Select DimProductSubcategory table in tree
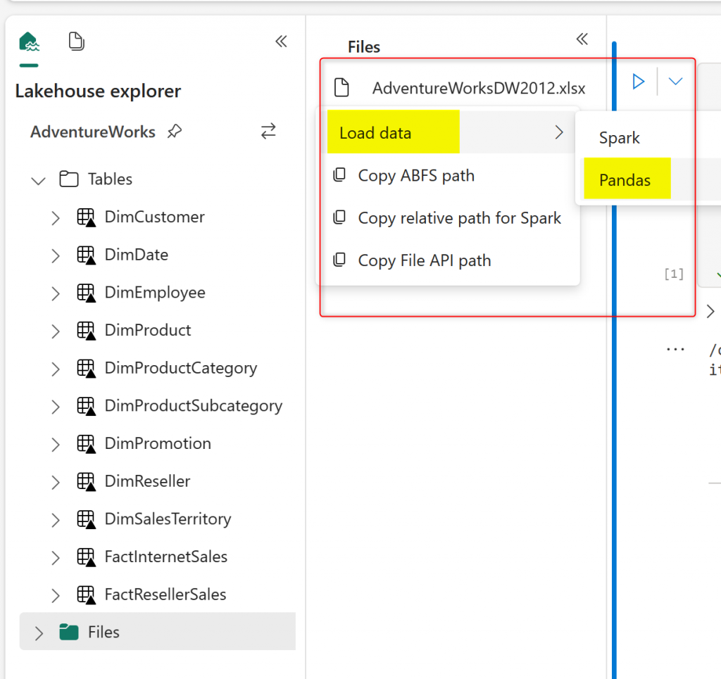This screenshot has height=679, width=721. (x=193, y=406)
